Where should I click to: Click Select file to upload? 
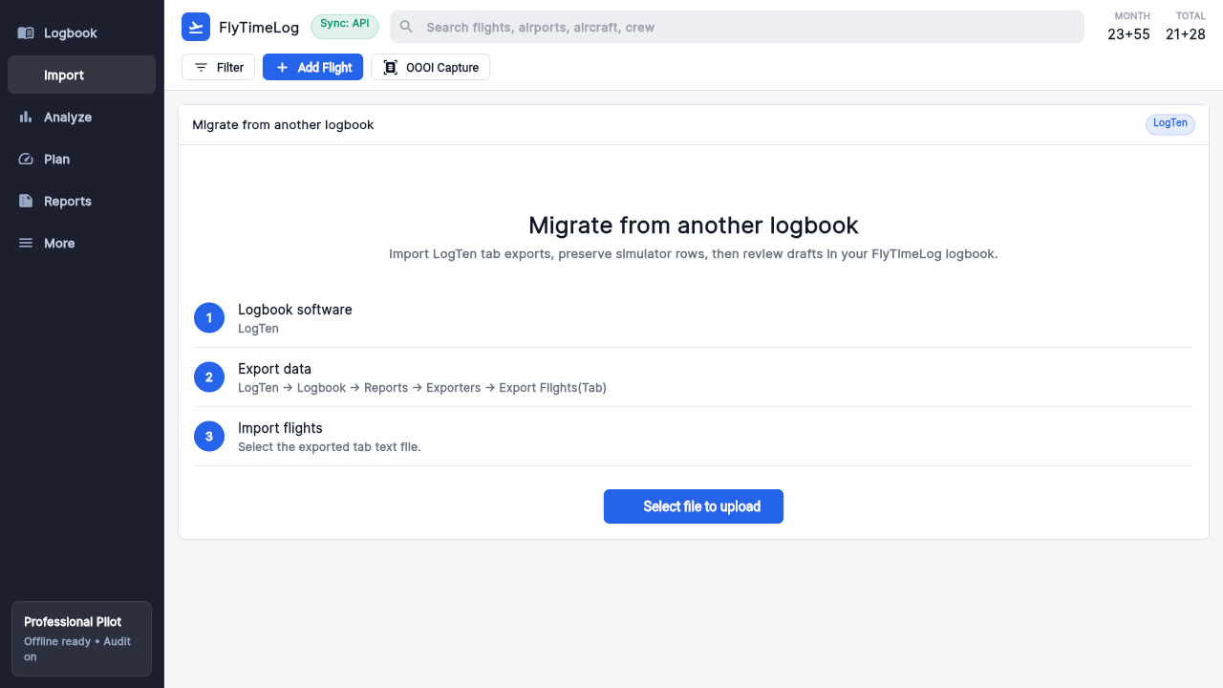694,506
